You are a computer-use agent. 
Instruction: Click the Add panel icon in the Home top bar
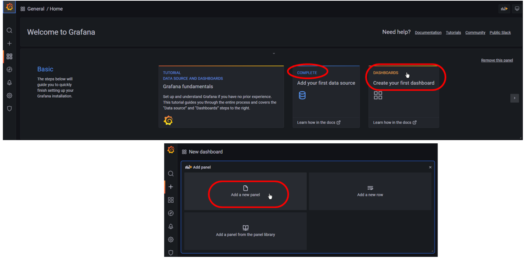[x=504, y=9]
